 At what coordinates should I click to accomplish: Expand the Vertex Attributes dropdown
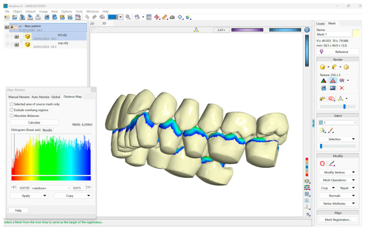click(337, 203)
